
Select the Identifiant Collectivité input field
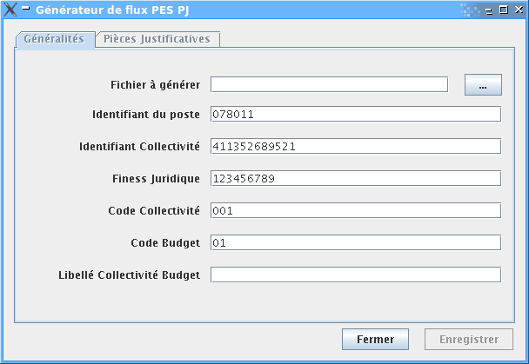[356, 146]
